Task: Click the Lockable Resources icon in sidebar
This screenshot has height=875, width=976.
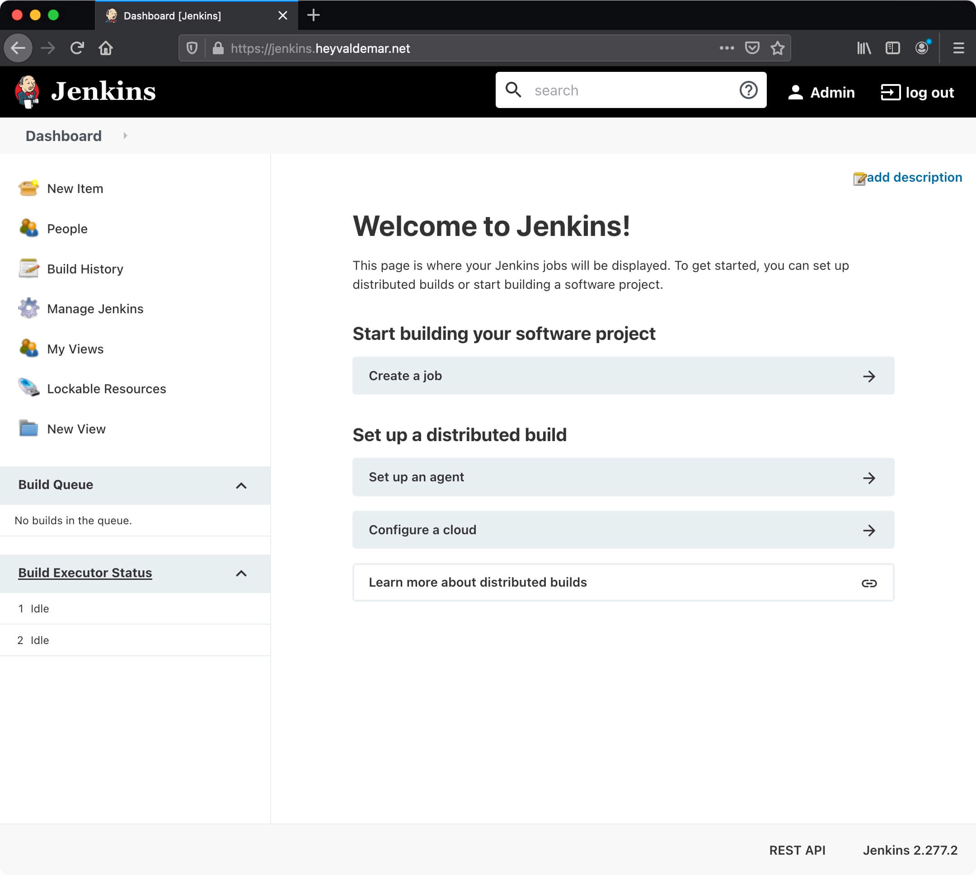Action: pos(29,389)
